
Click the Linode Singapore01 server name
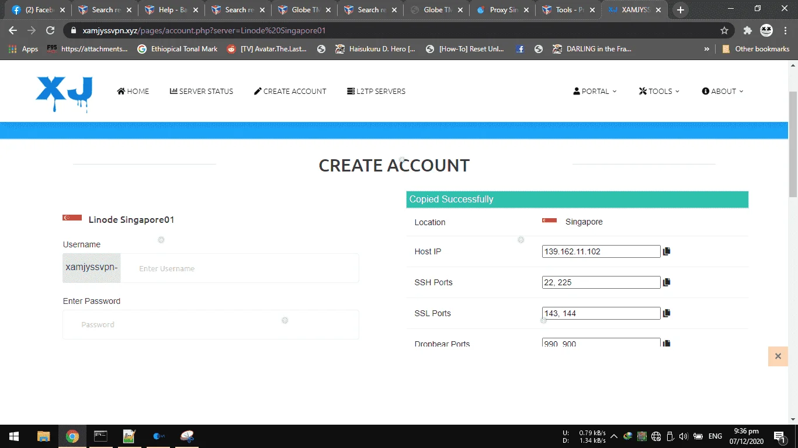coord(131,220)
